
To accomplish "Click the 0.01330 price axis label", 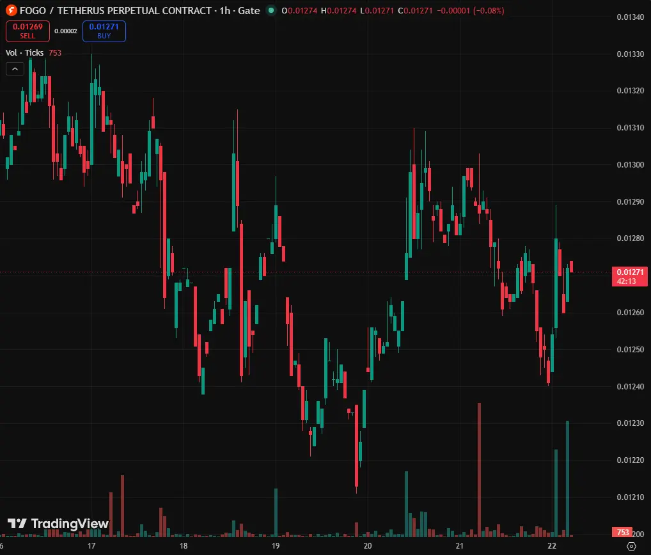I will pyautogui.click(x=631, y=54).
